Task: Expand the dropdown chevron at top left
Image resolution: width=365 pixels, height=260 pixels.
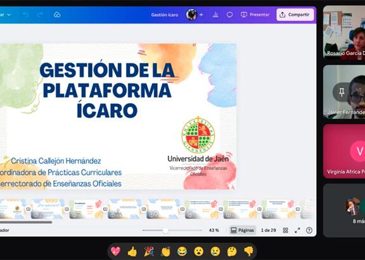Action: click(9, 15)
